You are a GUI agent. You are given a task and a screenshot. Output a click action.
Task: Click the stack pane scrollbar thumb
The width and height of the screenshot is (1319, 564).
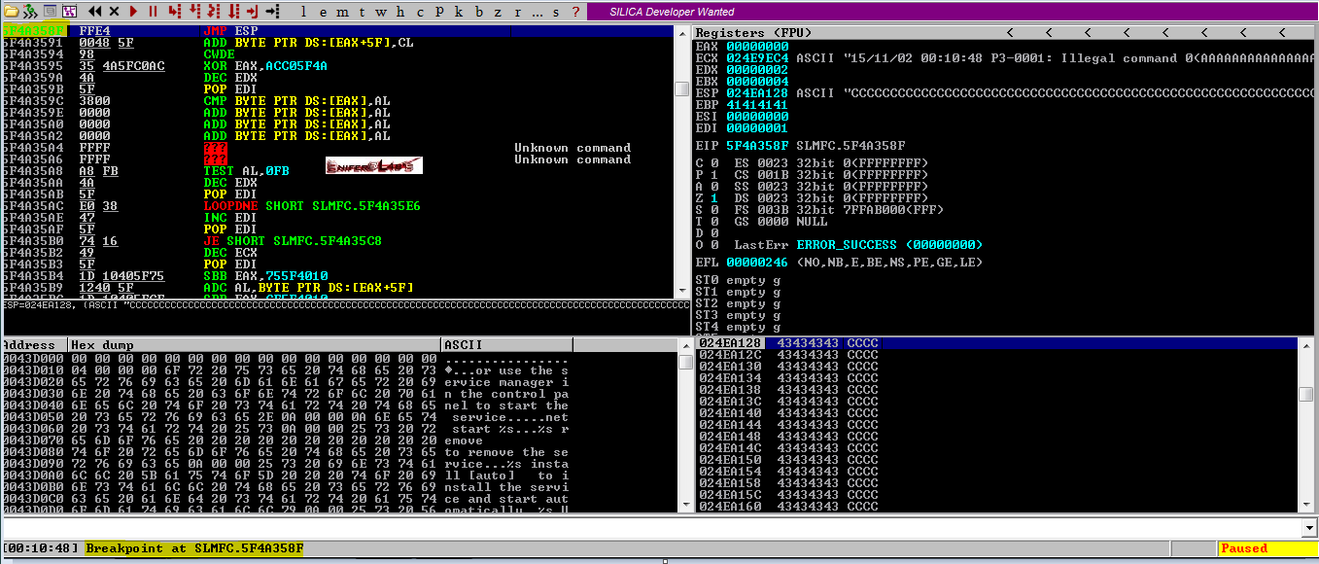point(1308,394)
